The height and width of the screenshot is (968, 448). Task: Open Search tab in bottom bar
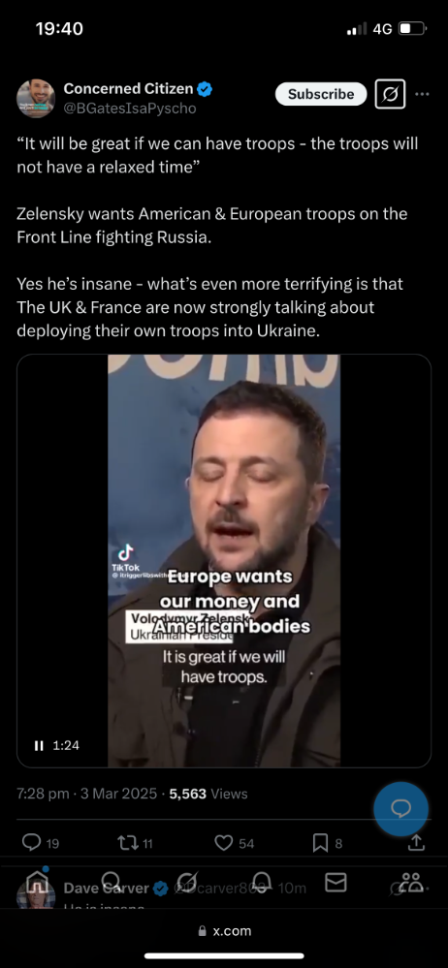(112, 882)
